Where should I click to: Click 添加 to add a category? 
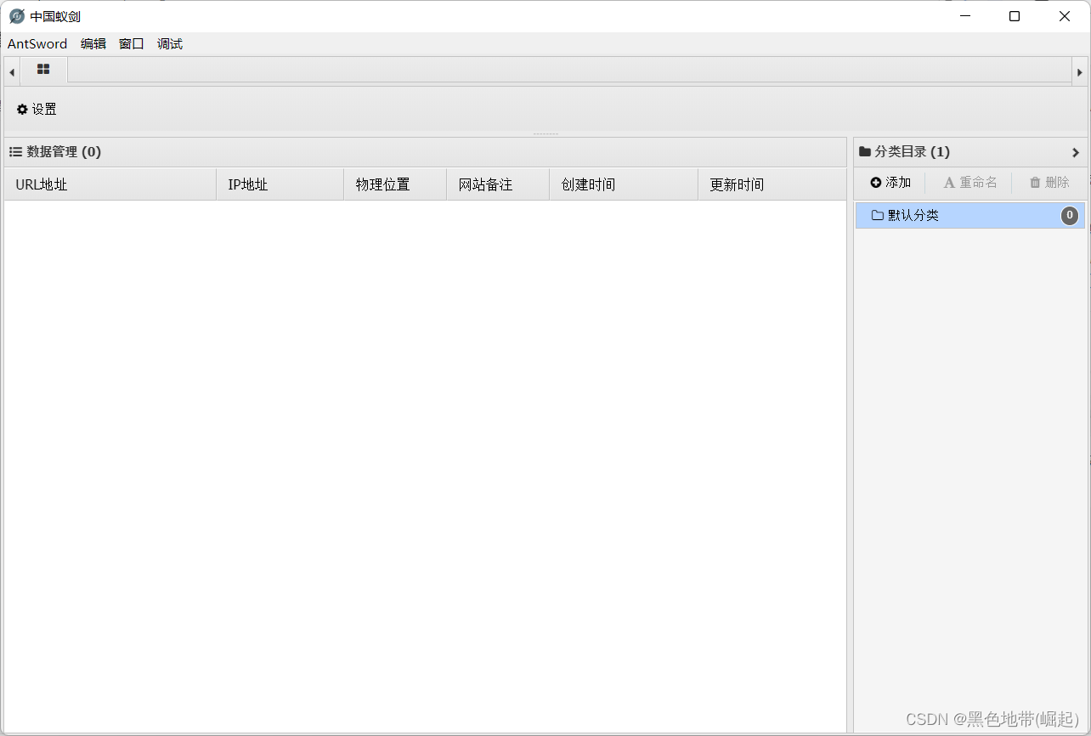click(x=890, y=183)
